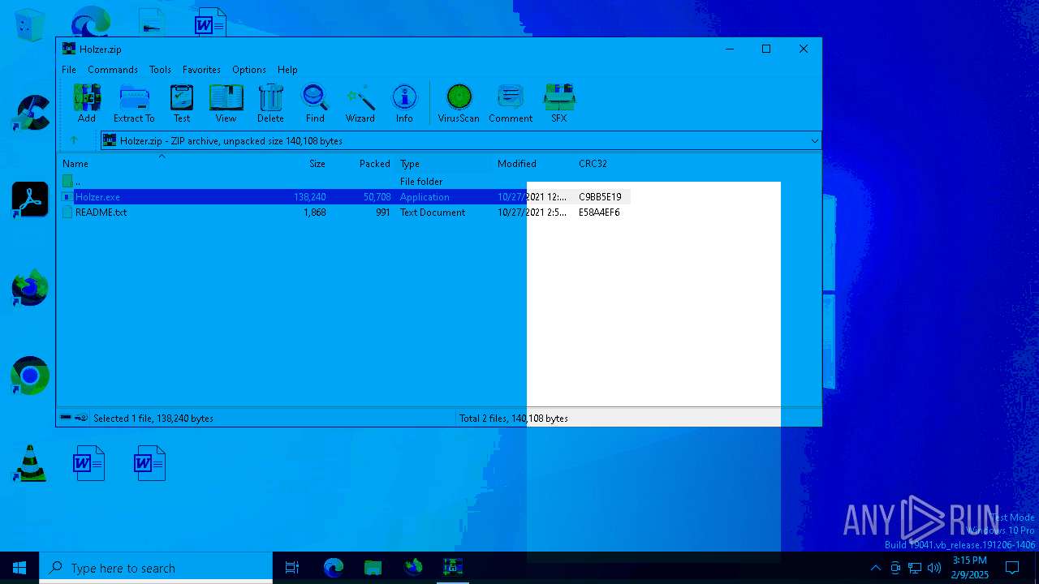Click 'Selected 1 file' status text
Viewport: 1039px width, 584px height.
153,419
